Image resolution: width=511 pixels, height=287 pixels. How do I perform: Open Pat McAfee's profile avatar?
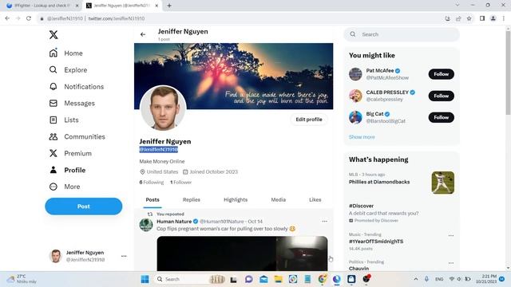[x=355, y=74]
